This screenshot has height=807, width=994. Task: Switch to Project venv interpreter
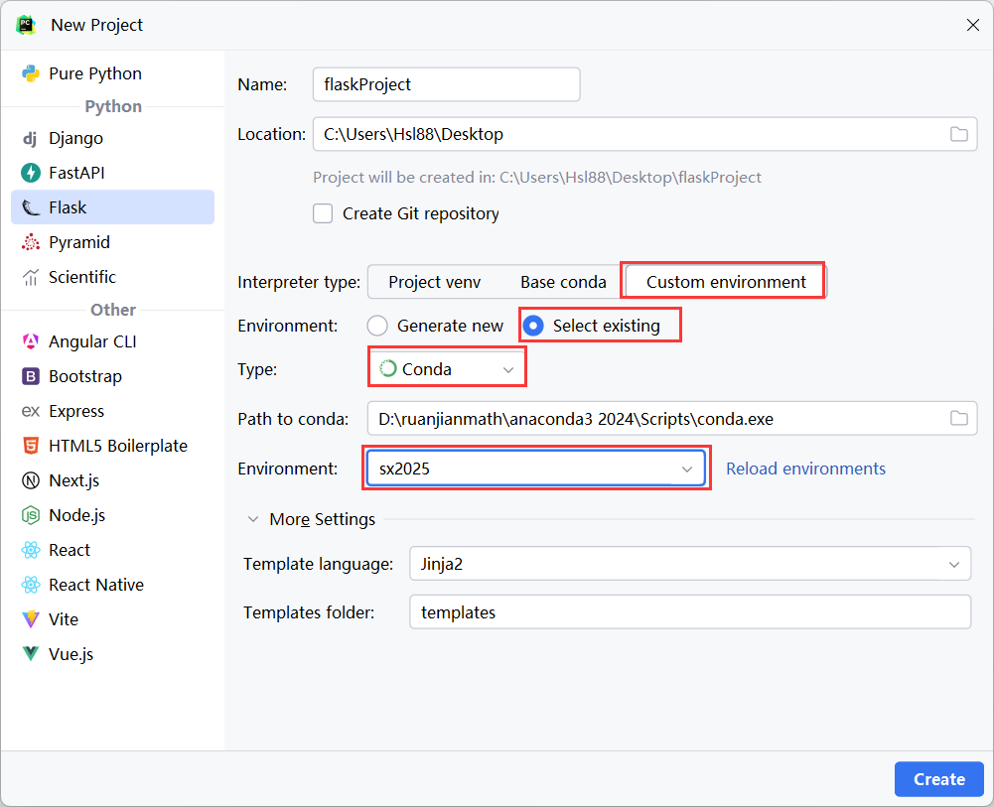434,282
